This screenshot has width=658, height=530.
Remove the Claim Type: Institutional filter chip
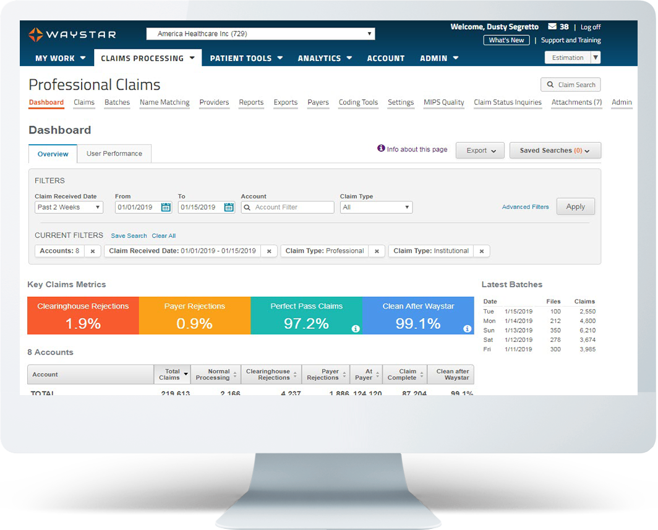point(482,251)
